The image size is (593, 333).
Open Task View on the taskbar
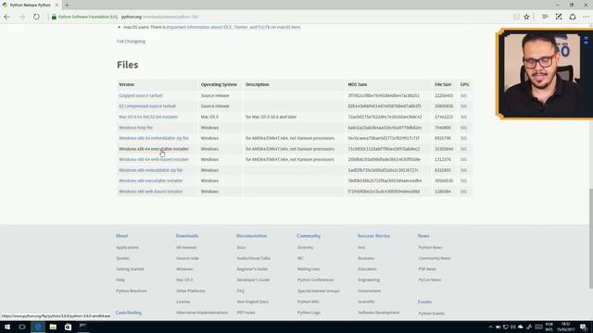tap(22, 327)
